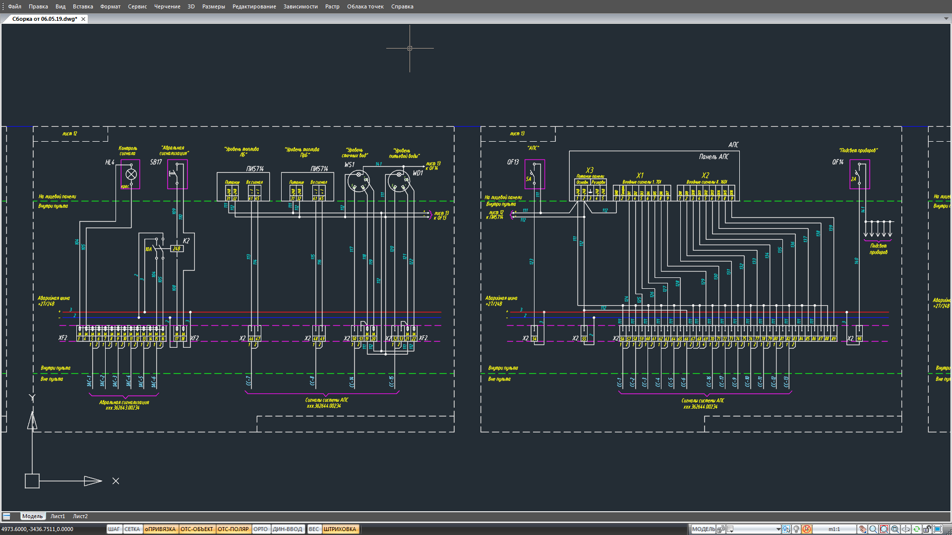Disable ОТС-ОБЪЕКТ object tracking
This screenshot has width=952, height=535.
[x=197, y=529]
